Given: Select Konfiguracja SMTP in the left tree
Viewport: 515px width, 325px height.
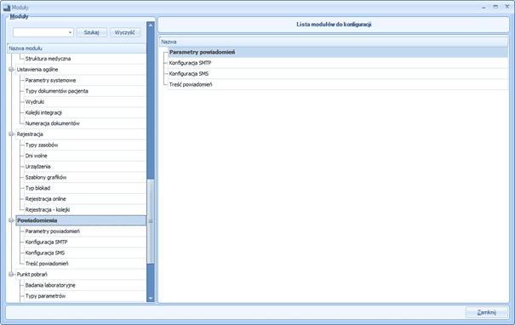Looking at the screenshot, I should 46,242.
